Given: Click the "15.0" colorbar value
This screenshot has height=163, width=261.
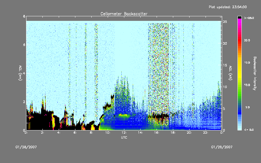Looking at the screenshot, I should click(x=247, y=63).
